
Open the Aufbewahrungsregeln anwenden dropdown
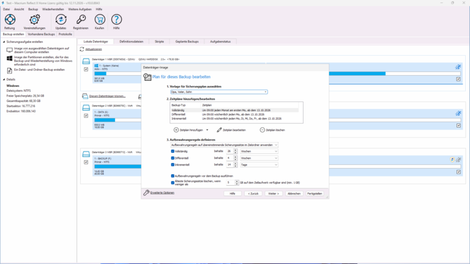point(224,145)
